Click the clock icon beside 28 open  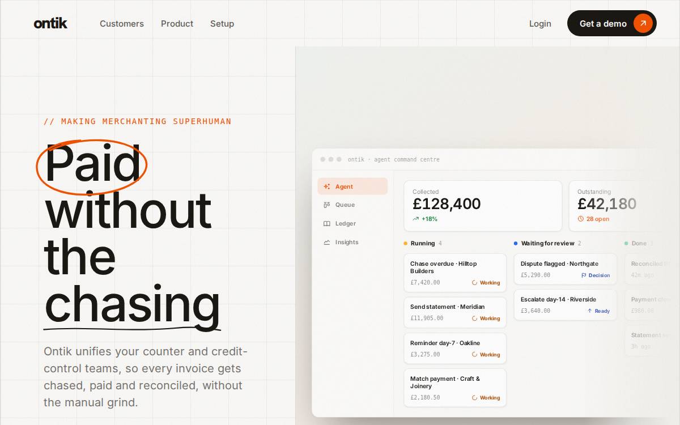pyautogui.click(x=581, y=219)
